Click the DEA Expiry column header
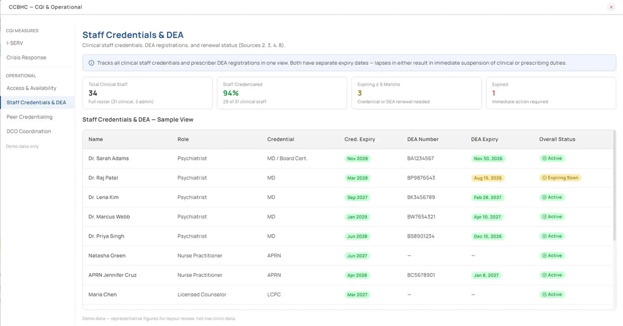 (x=484, y=139)
